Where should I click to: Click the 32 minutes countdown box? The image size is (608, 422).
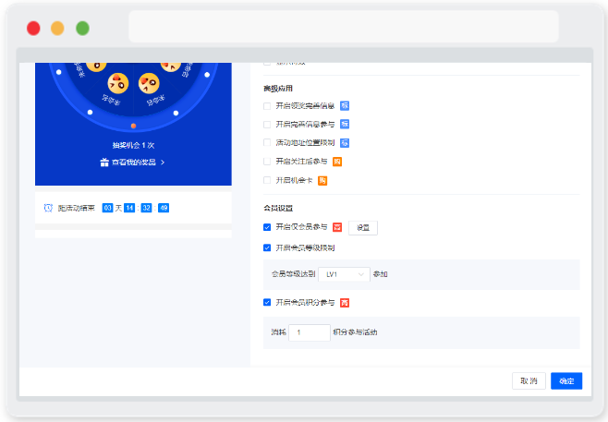[146, 208]
